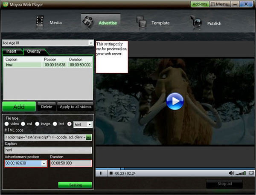Click the Duration input field

71,163
